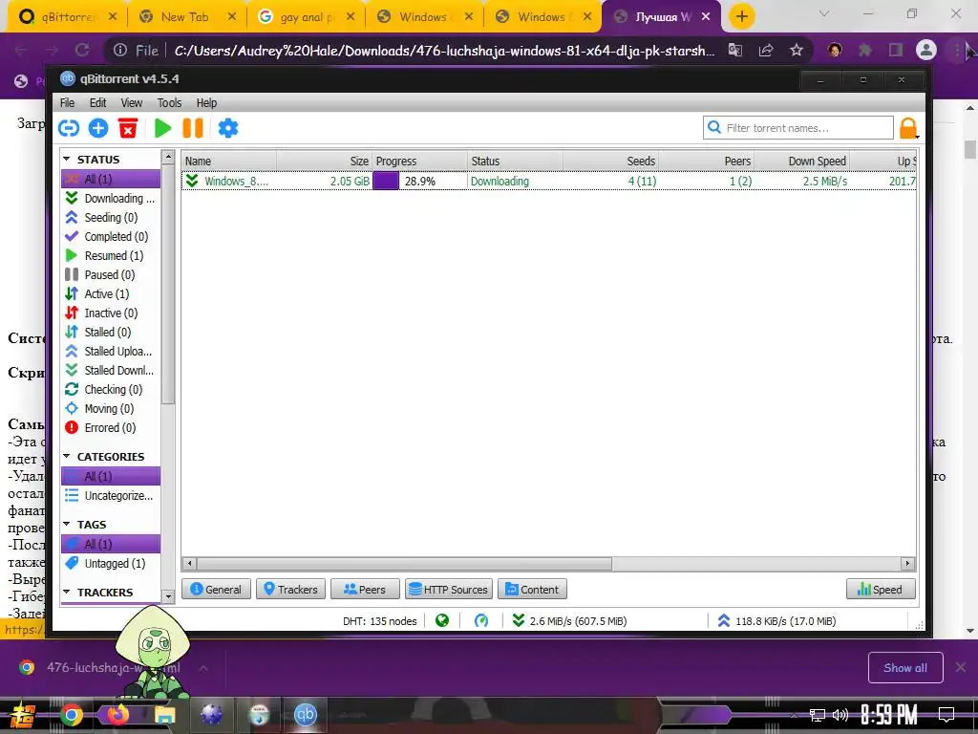Image resolution: width=978 pixels, height=734 pixels.
Task: Sort by the Size column header
Action: [x=325, y=161]
